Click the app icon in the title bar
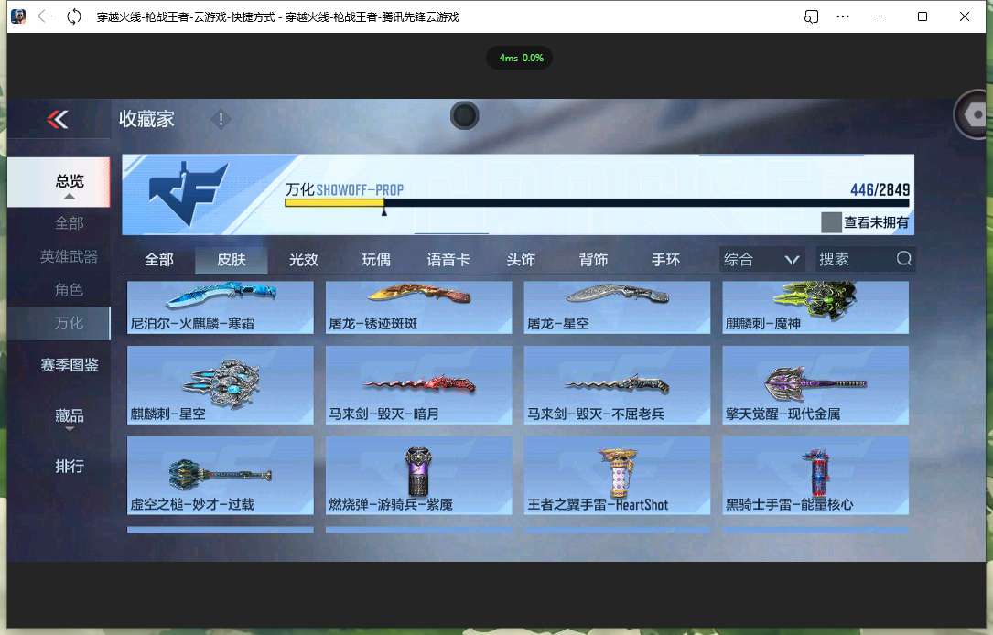 (18, 16)
